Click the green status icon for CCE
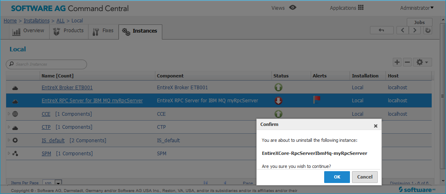 pyautogui.click(x=278, y=114)
